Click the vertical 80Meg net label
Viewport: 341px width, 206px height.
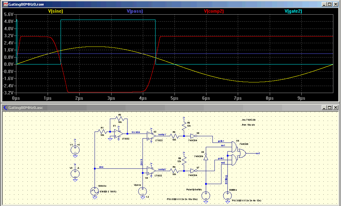[x=226, y=179]
